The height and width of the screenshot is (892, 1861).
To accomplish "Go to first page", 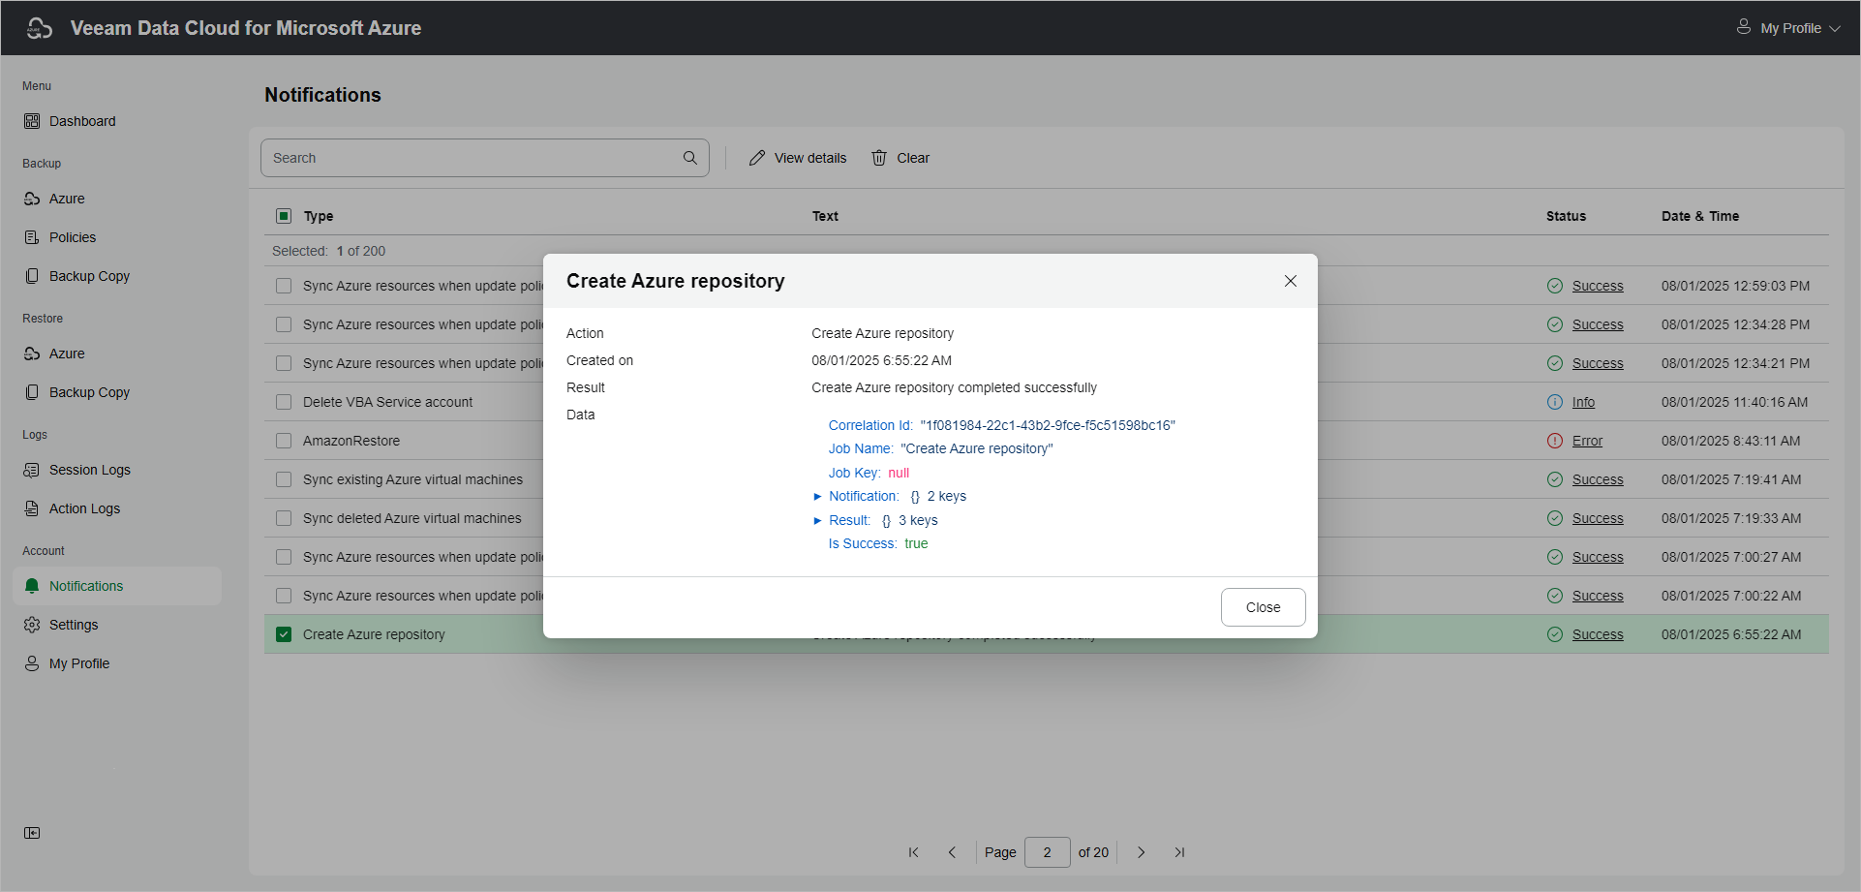I will 913,852.
